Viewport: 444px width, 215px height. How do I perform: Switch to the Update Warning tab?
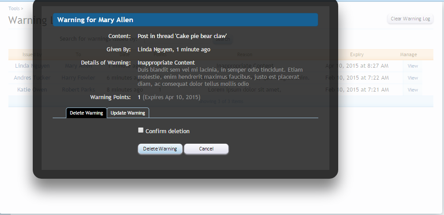(x=127, y=113)
